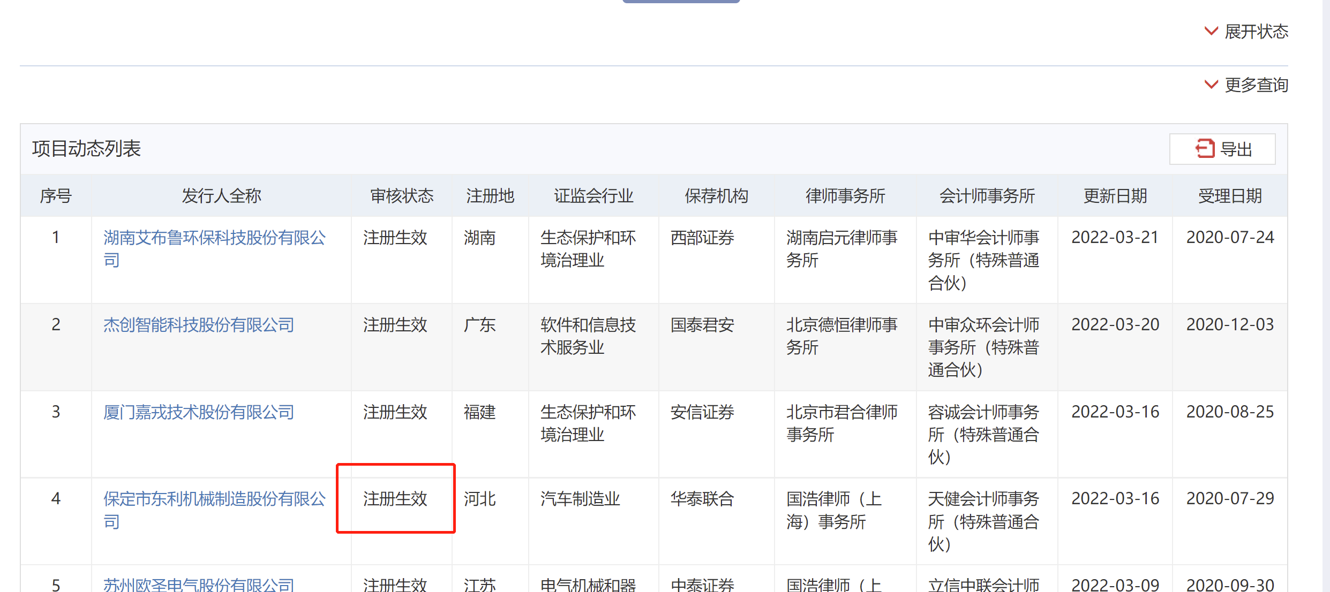Screen dimensions: 1330x592
Task: Click the 更新日期 column header
Action: [x=1115, y=196]
